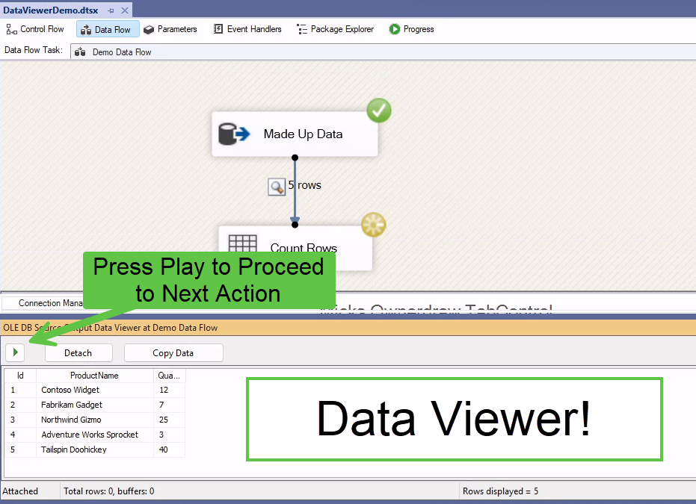This screenshot has height=504, width=696.
Task: Click the 5 rows path label
Action: (x=304, y=185)
